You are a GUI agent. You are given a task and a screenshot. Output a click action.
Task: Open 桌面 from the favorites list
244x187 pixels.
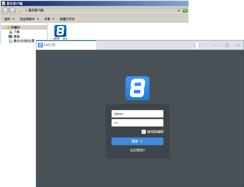[16, 36]
